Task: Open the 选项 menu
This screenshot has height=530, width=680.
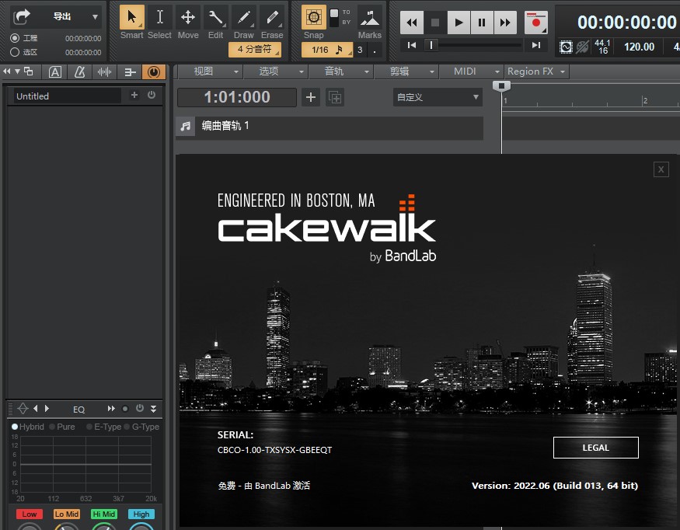Action: tap(276, 71)
